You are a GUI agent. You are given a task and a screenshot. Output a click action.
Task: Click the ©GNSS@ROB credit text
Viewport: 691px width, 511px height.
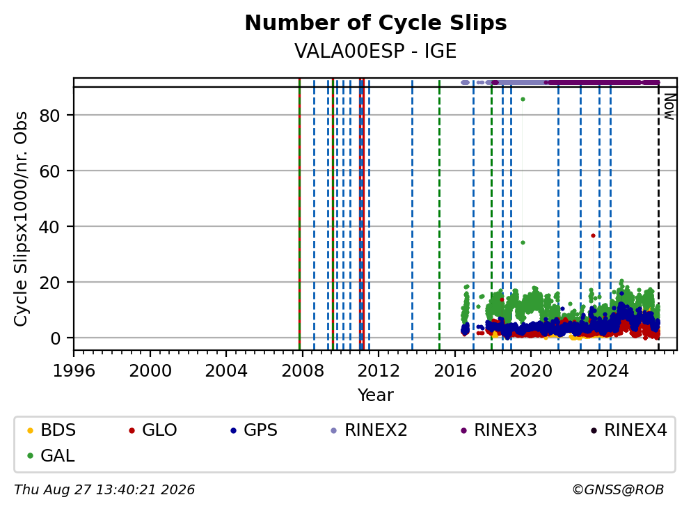[618, 489]
